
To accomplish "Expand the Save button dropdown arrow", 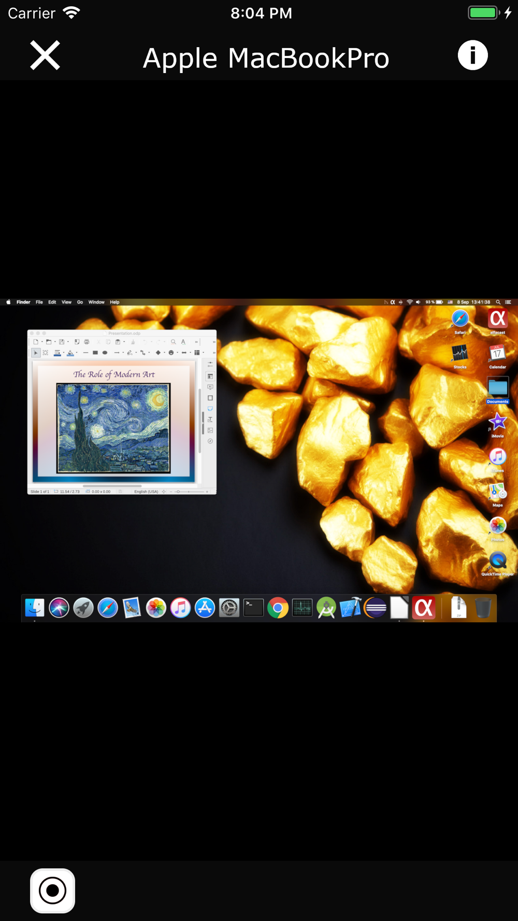I will click(68, 342).
